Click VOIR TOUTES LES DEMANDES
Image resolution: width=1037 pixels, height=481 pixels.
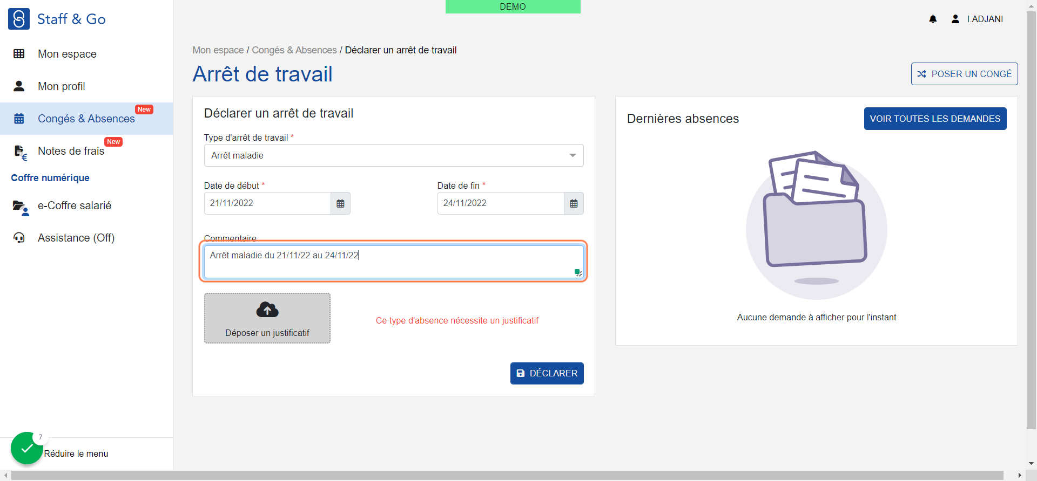[935, 119]
